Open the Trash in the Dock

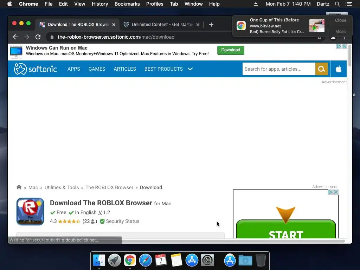[261, 261]
